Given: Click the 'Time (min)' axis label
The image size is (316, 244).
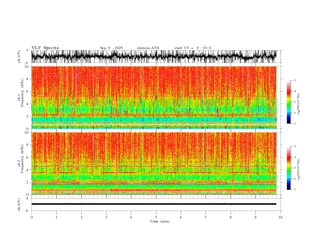Looking at the screenshot, I should pos(160,221).
